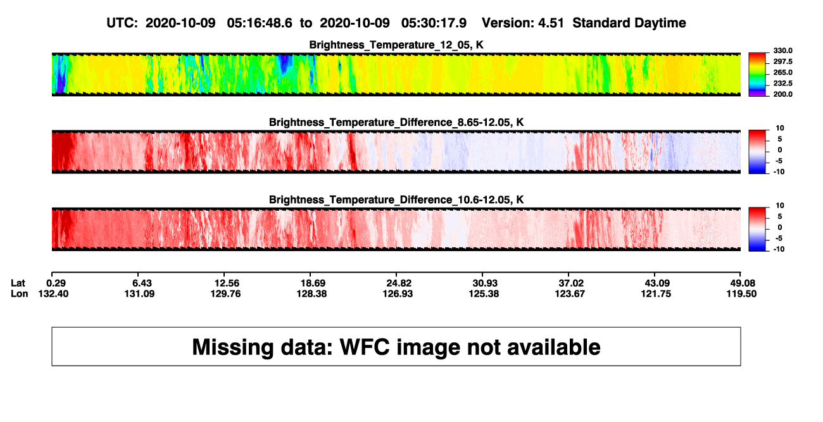Click the 200.0 color bar label
The width and height of the screenshot is (823, 422).
click(784, 94)
